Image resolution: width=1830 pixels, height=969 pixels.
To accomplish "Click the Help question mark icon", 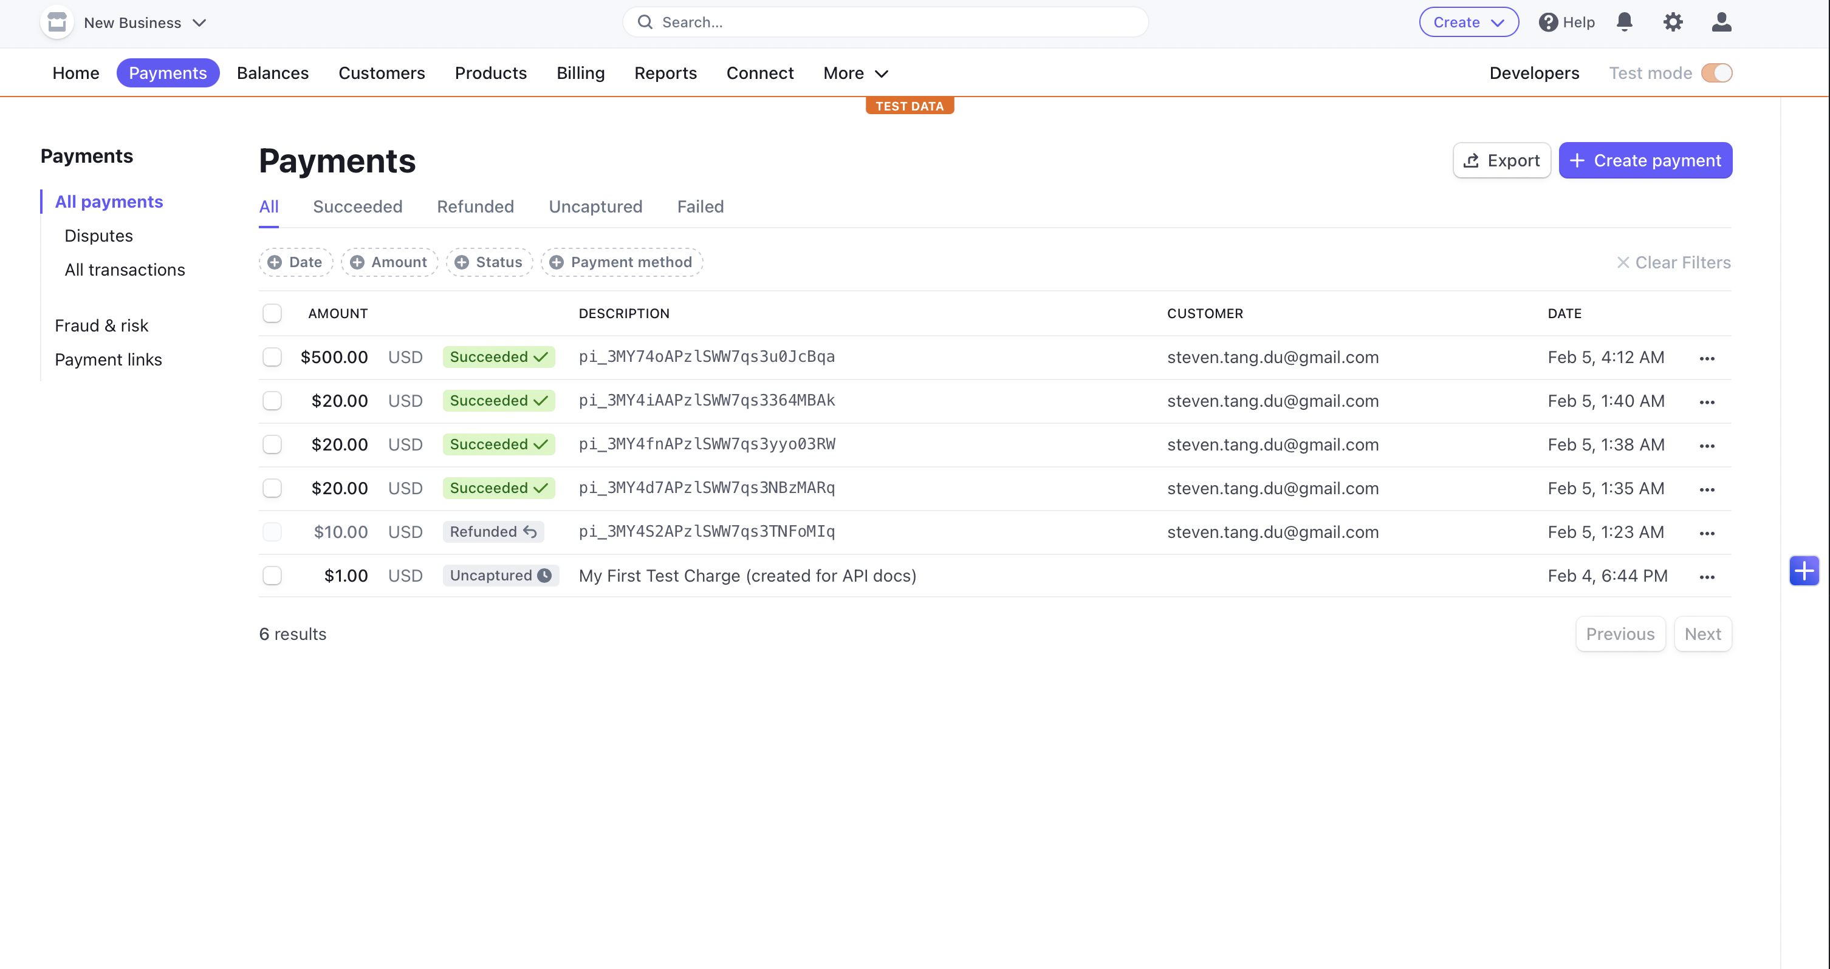I will tap(1548, 22).
